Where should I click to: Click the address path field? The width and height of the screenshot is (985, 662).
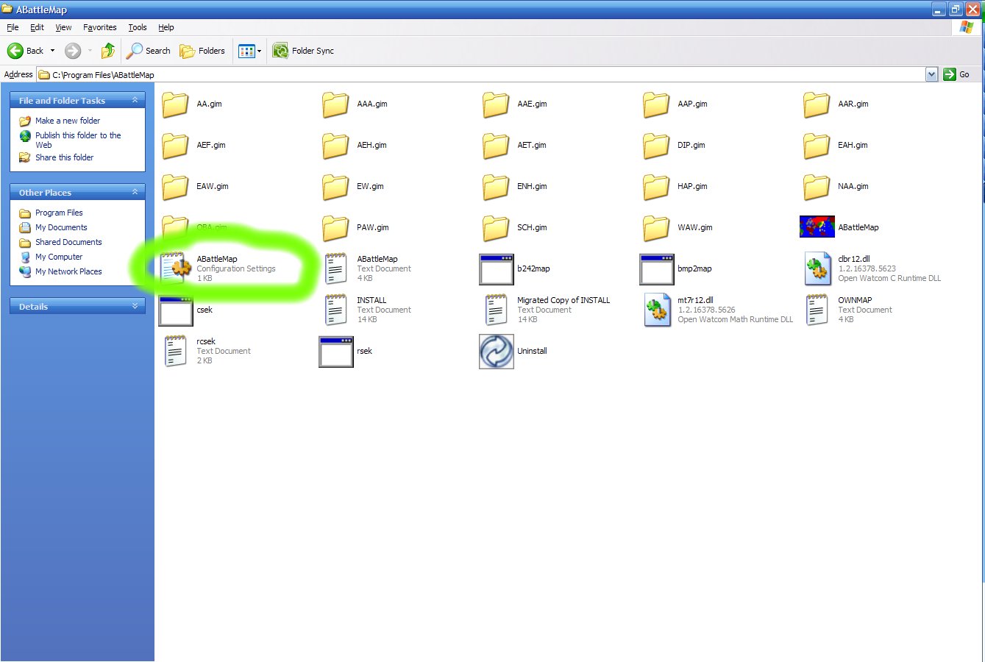pos(482,74)
